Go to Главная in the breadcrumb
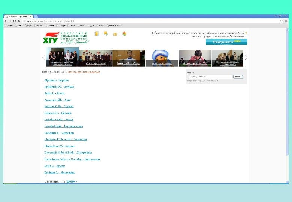The image size is (292, 202). click(46, 72)
